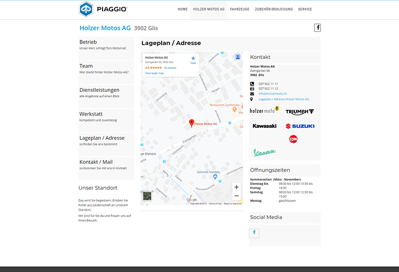Switch map to satellite view thumbnail
399x272 pixels.
147,196
